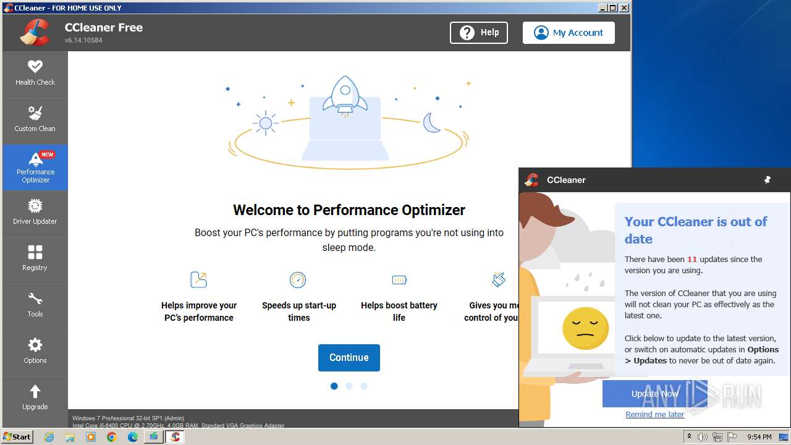This screenshot has width=791, height=445.
Task: Click the volume speaker tray icon
Action: tap(703, 437)
